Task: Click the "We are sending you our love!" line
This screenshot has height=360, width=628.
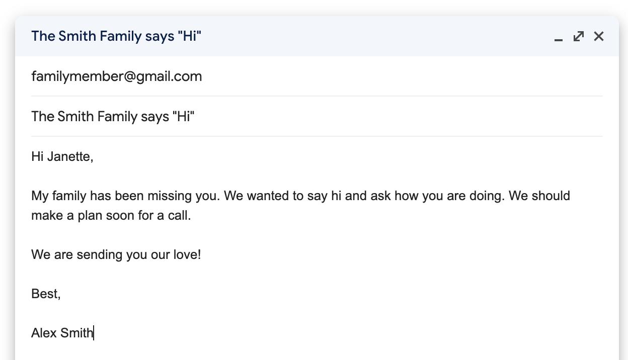Action: pyautogui.click(x=116, y=254)
